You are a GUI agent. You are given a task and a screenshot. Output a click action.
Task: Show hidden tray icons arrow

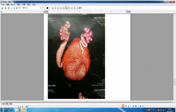tap(156, 110)
